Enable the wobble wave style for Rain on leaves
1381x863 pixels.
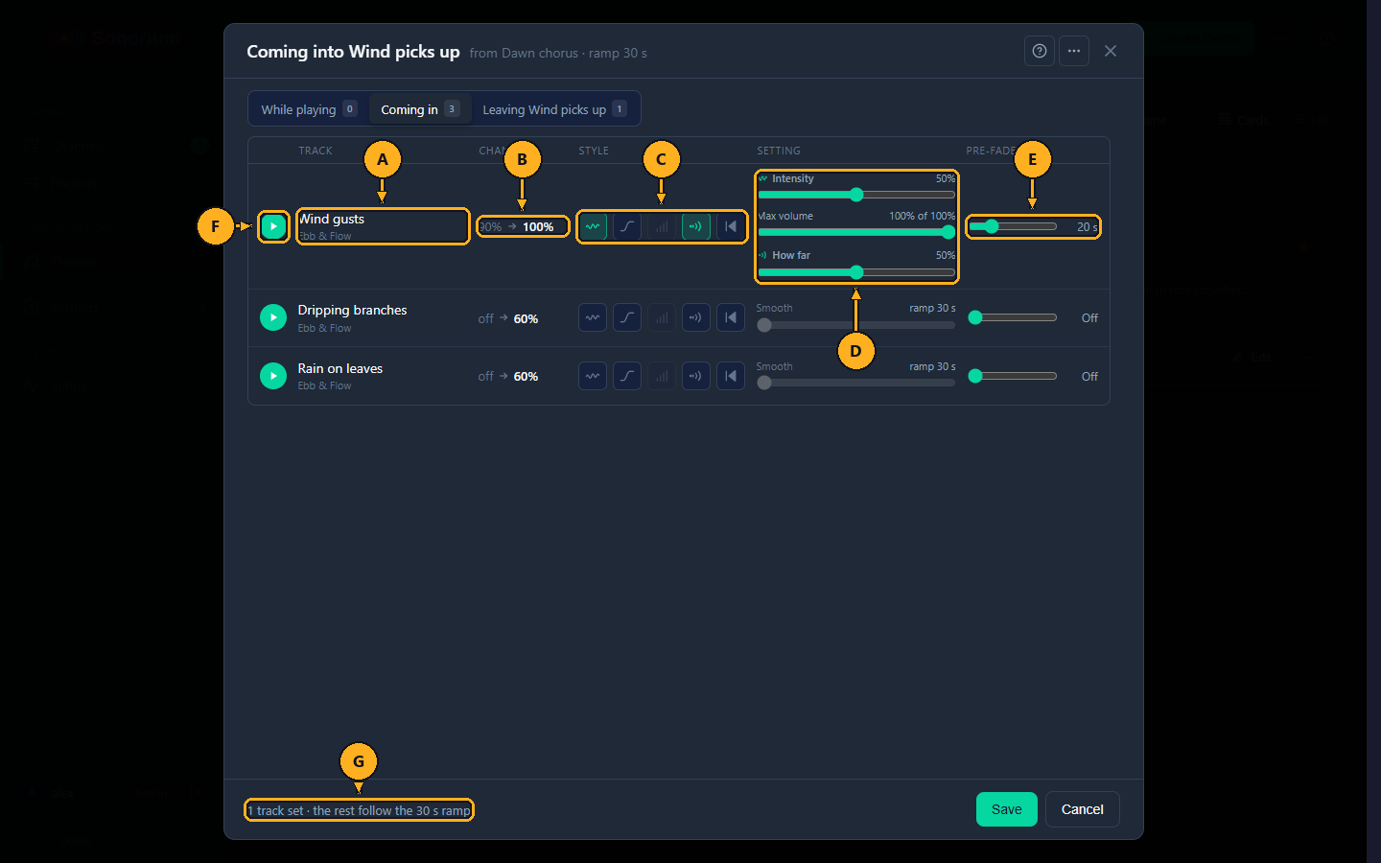click(x=593, y=376)
